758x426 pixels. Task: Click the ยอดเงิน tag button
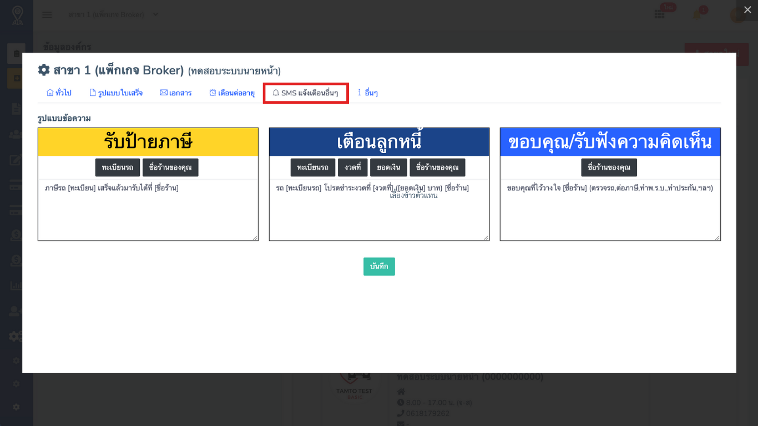tap(388, 168)
